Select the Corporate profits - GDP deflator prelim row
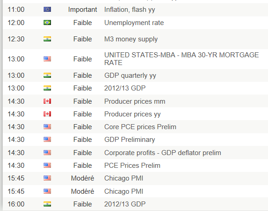Image resolution: width=268 pixels, height=211 pixels. 136,153
